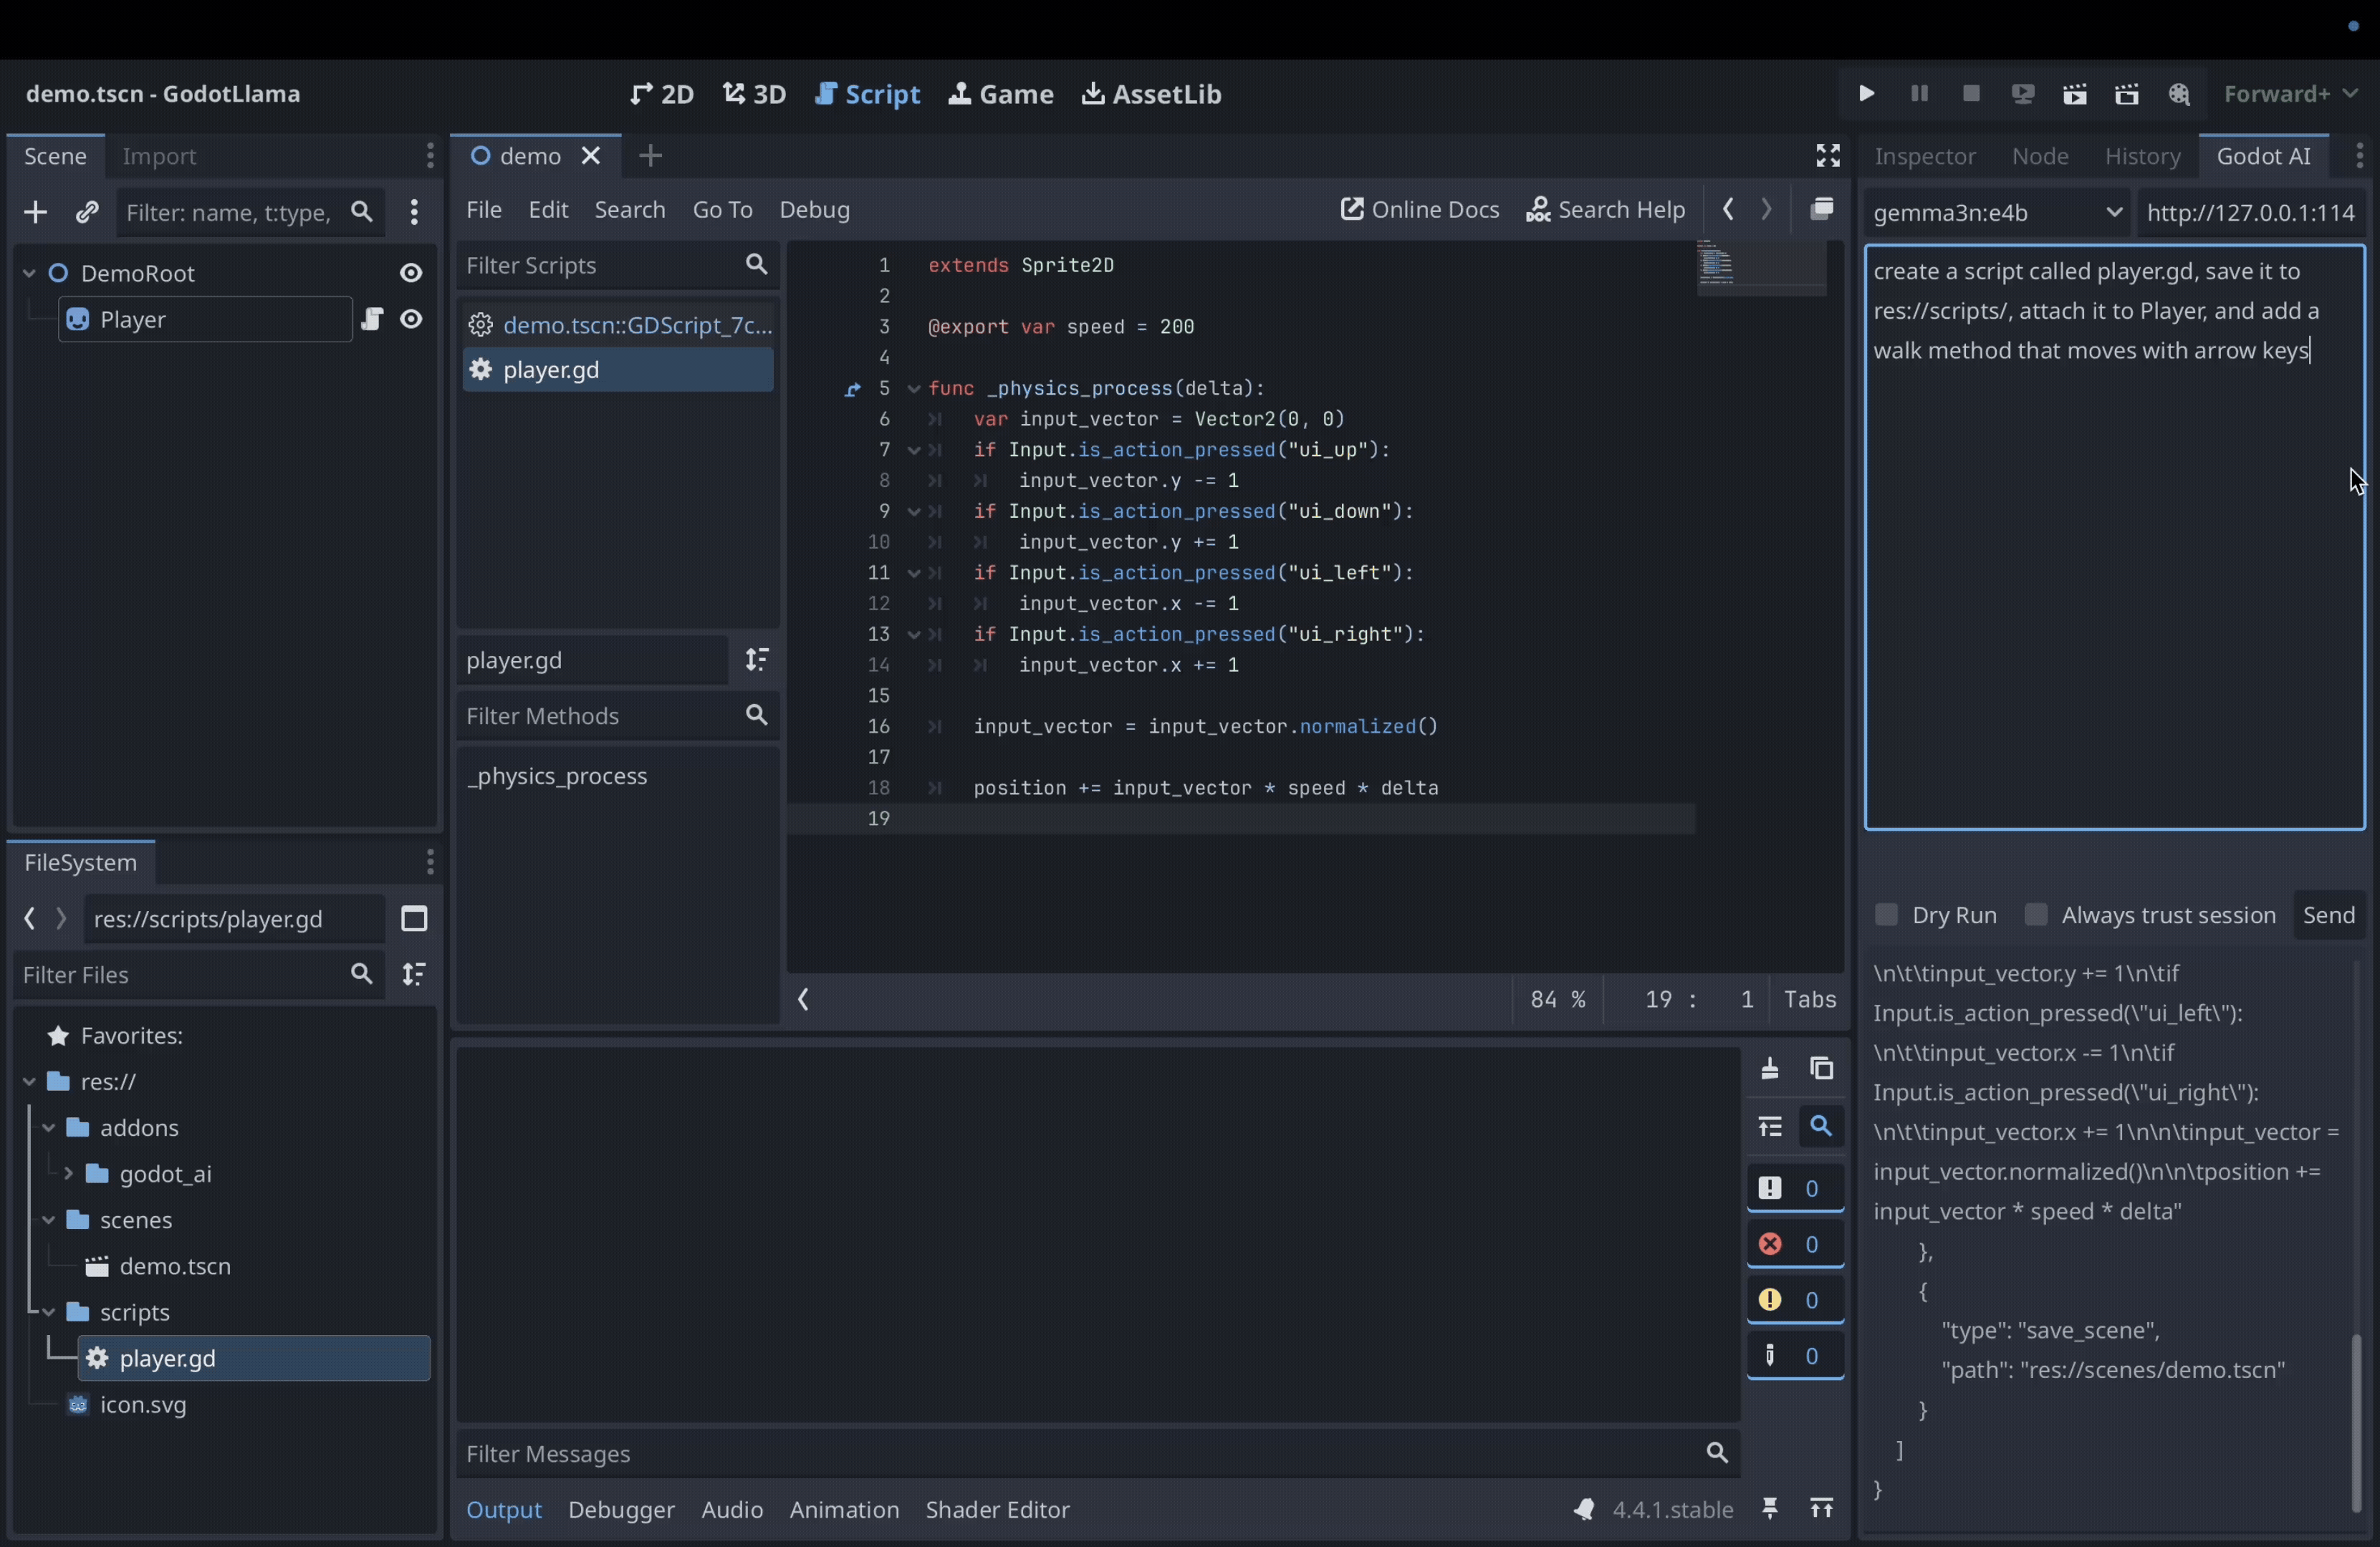Instantiate a child scene link icon
The height and width of the screenshot is (1547, 2380).
coord(87,213)
